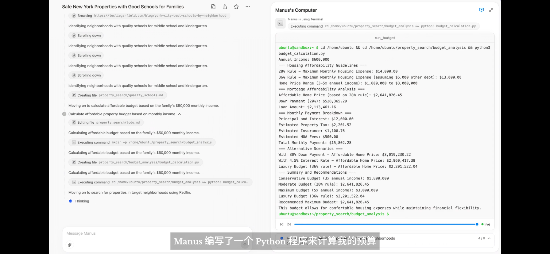Jump to previous step in playback
The height and width of the screenshot is (254, 550).
point(282,224)
